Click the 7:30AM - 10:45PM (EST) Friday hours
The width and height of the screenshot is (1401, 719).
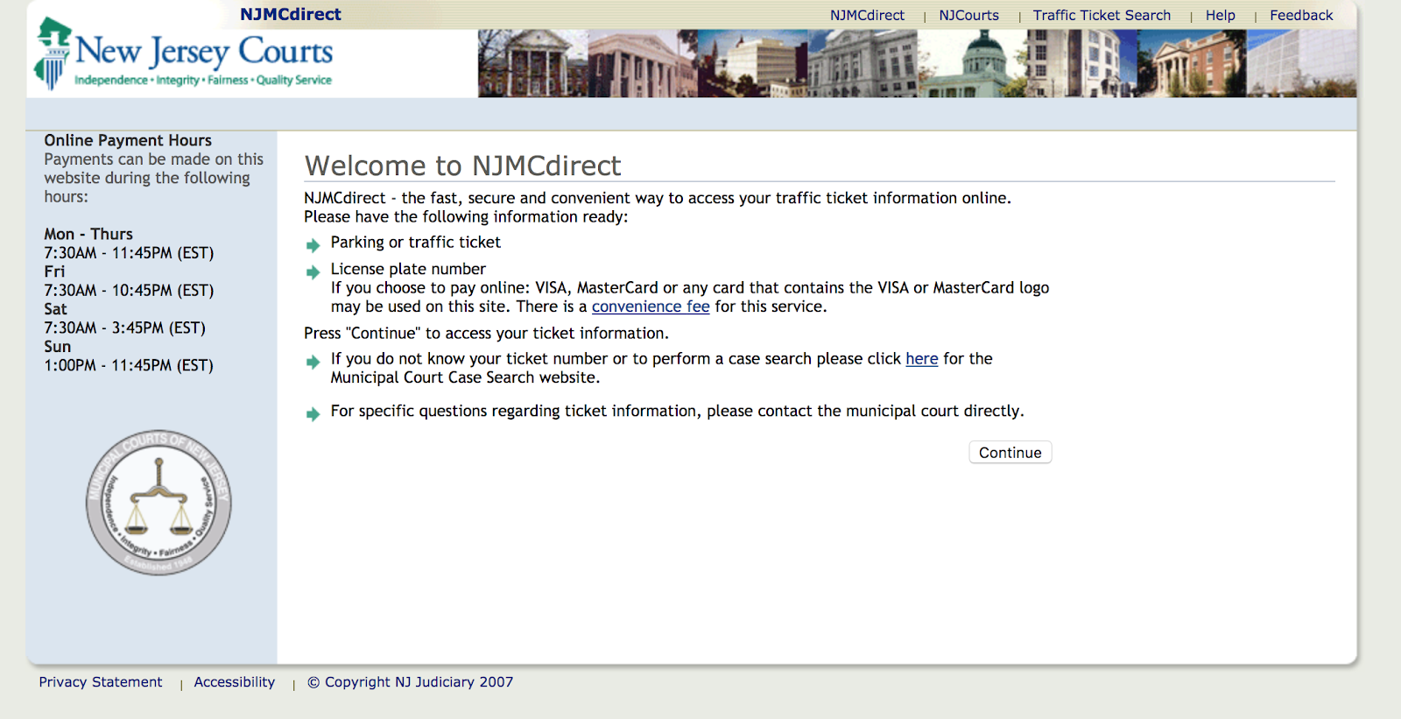(129, 291)
